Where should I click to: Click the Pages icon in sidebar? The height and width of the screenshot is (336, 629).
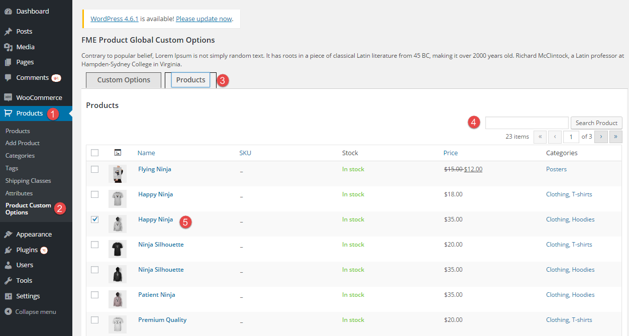pyautogui.click(x=8, y=62)
